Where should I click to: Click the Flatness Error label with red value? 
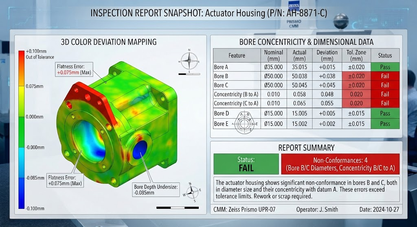point(74,69)
